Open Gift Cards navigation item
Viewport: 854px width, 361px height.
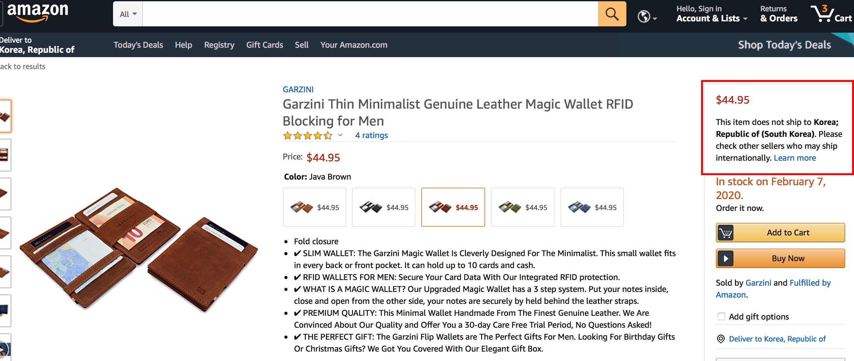click(265, 45)
